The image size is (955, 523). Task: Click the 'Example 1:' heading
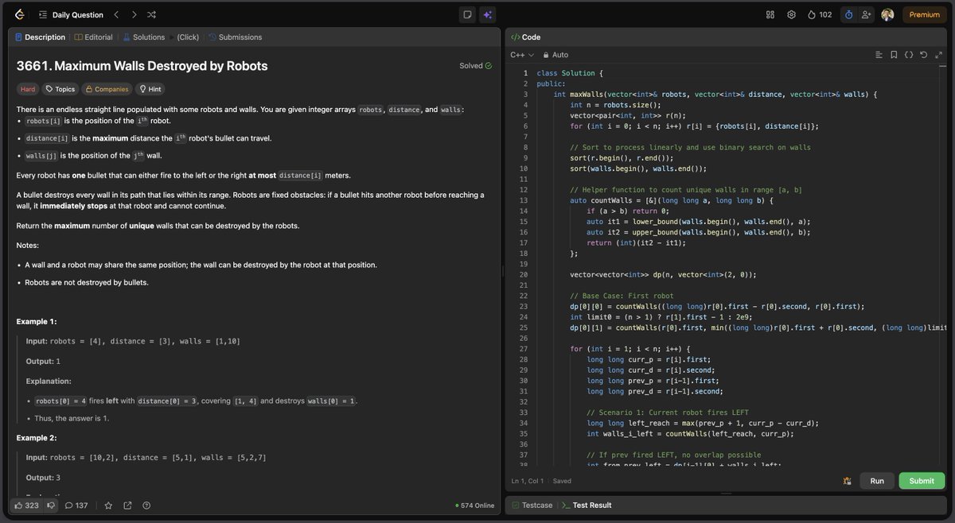37,321
